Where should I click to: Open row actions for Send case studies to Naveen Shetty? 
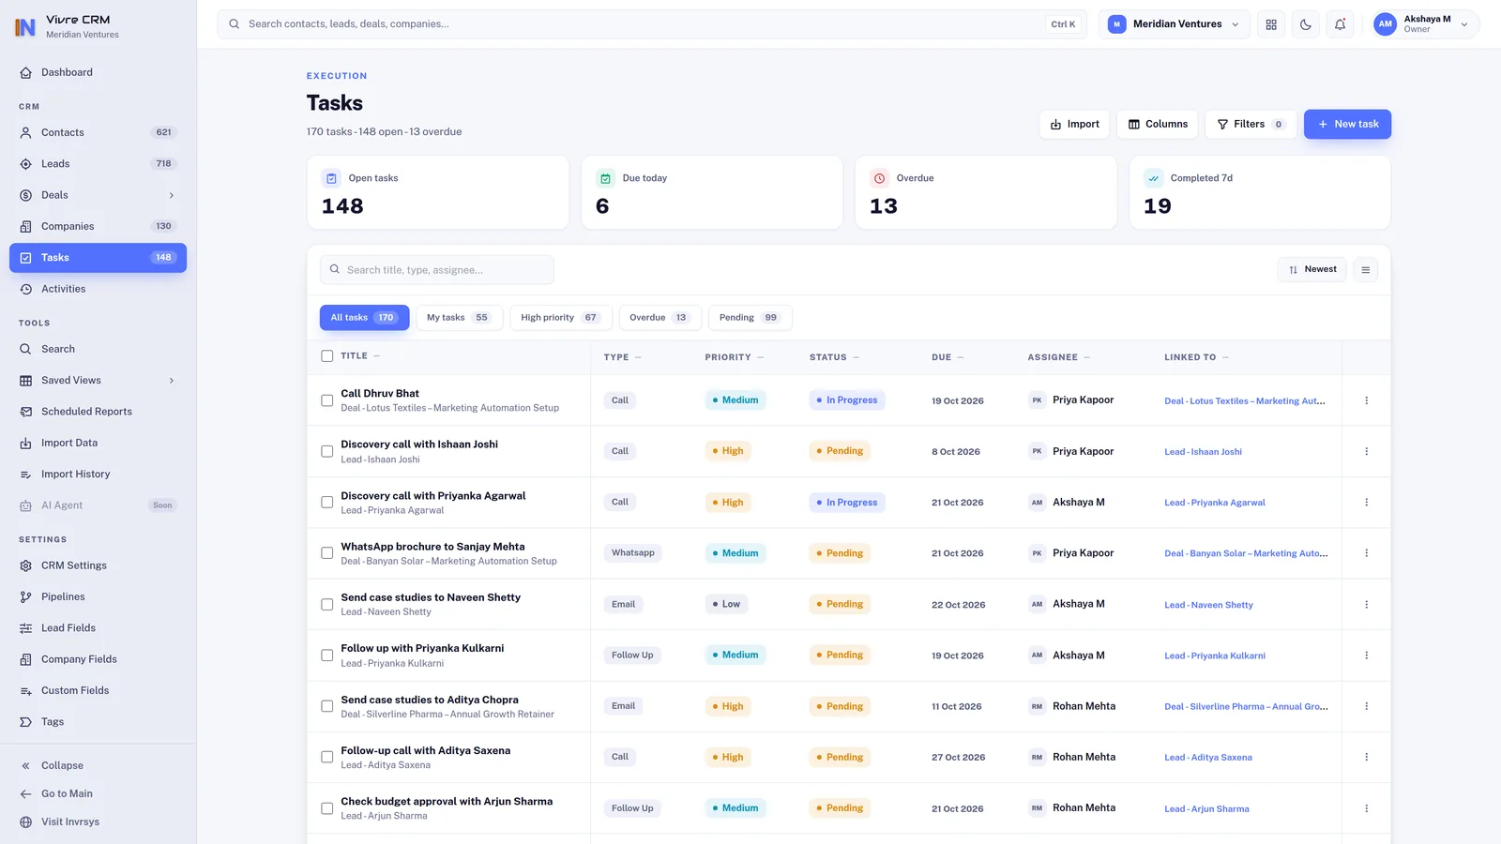click(x=1366, y=605)
